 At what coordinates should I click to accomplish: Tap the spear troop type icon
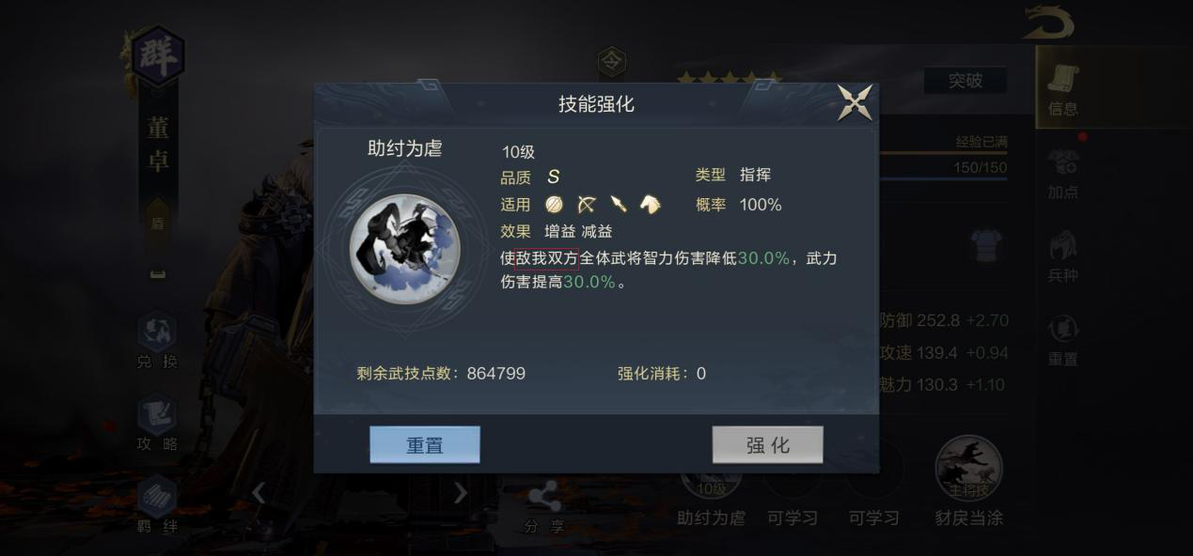(x=618, y=205)
